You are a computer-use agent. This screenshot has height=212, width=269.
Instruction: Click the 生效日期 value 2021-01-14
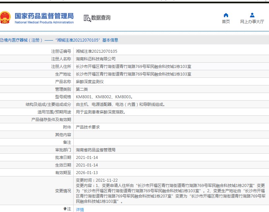(87, 165)
